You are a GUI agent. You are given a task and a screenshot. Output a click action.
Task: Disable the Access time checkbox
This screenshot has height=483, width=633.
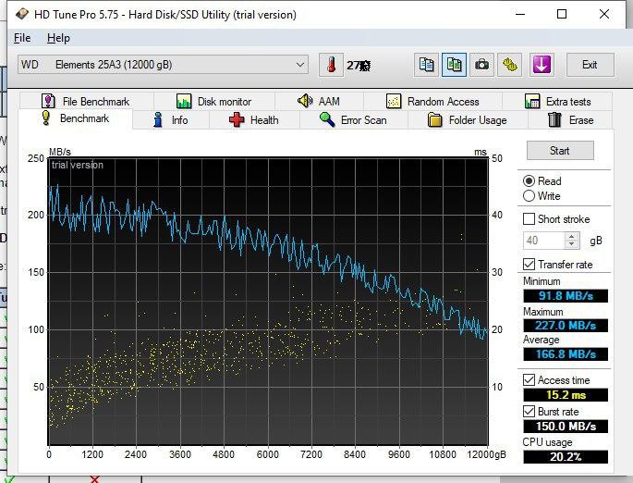[x=530, y=380]
